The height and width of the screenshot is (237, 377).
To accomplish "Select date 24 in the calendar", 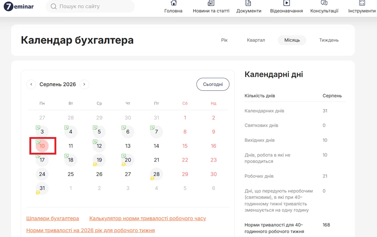I will 42,174.
